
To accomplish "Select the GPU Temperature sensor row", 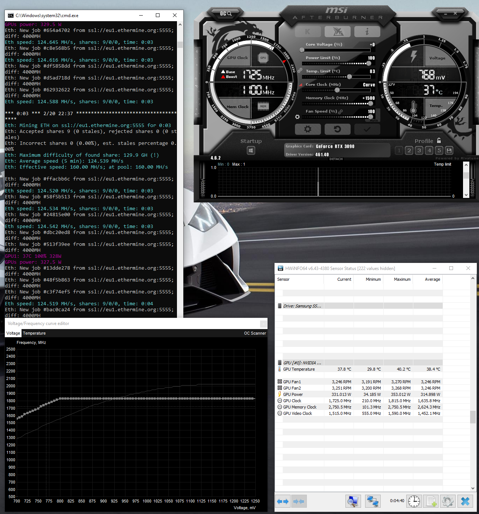I will [x=359, y=369].
